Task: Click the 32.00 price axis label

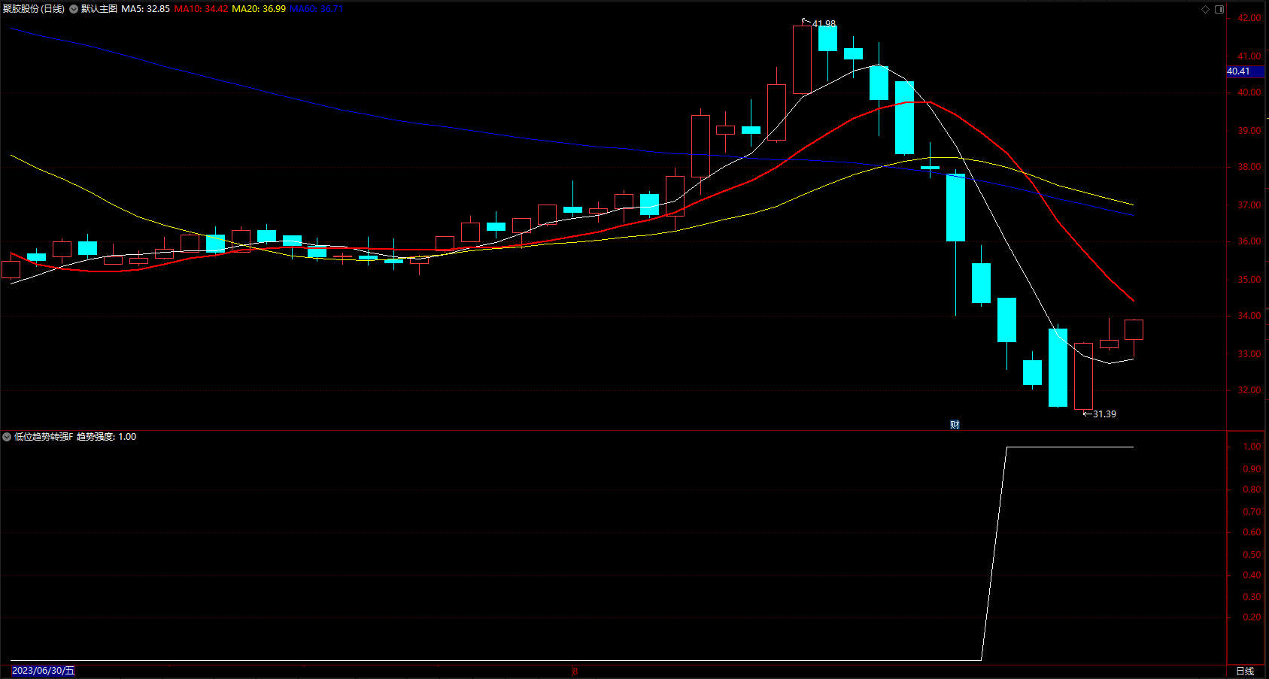Action: (1249, 390)
